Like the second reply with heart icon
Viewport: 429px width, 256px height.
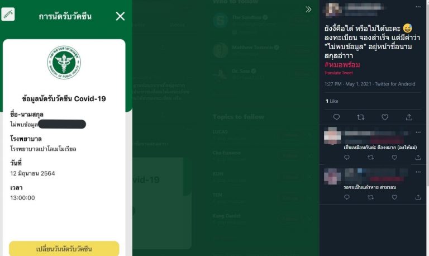click(394, 197)
